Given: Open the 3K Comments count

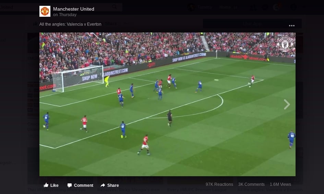Looking at the screenshot, I should point(251,184).
